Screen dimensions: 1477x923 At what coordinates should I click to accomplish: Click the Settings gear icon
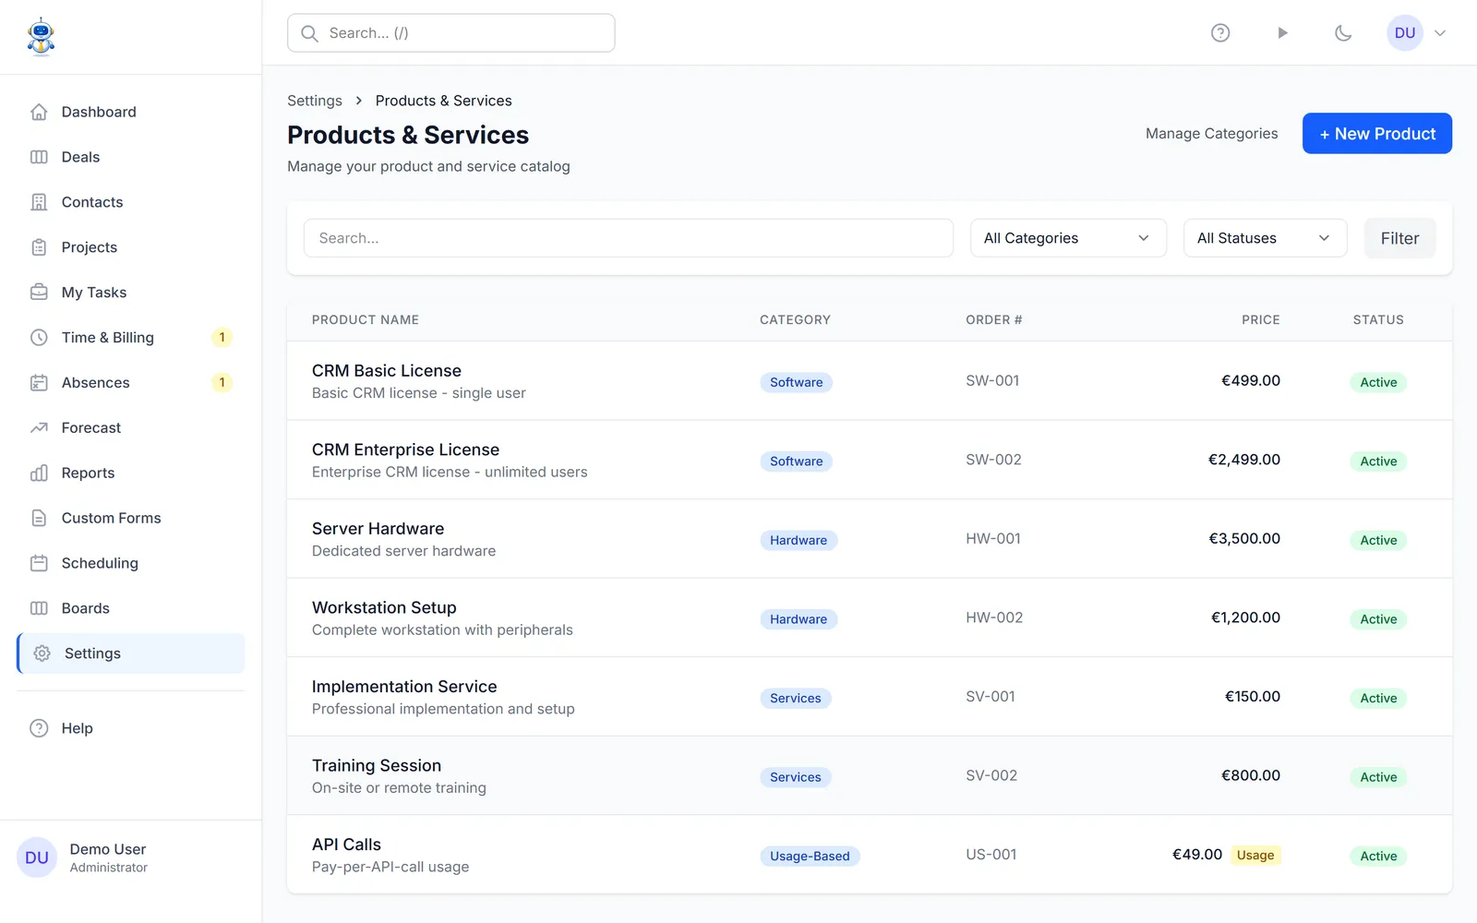coord(42,653)
